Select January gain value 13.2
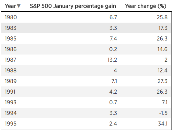The width and height of the screenshot is (172, 130). (112, 60)
